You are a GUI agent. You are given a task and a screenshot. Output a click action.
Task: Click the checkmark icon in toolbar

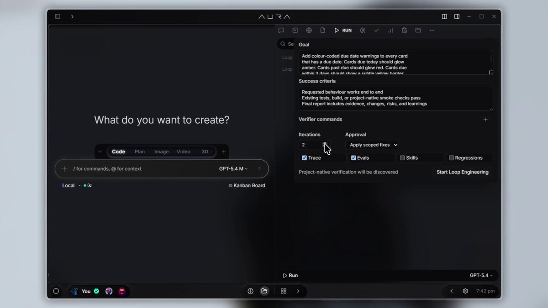377,30
